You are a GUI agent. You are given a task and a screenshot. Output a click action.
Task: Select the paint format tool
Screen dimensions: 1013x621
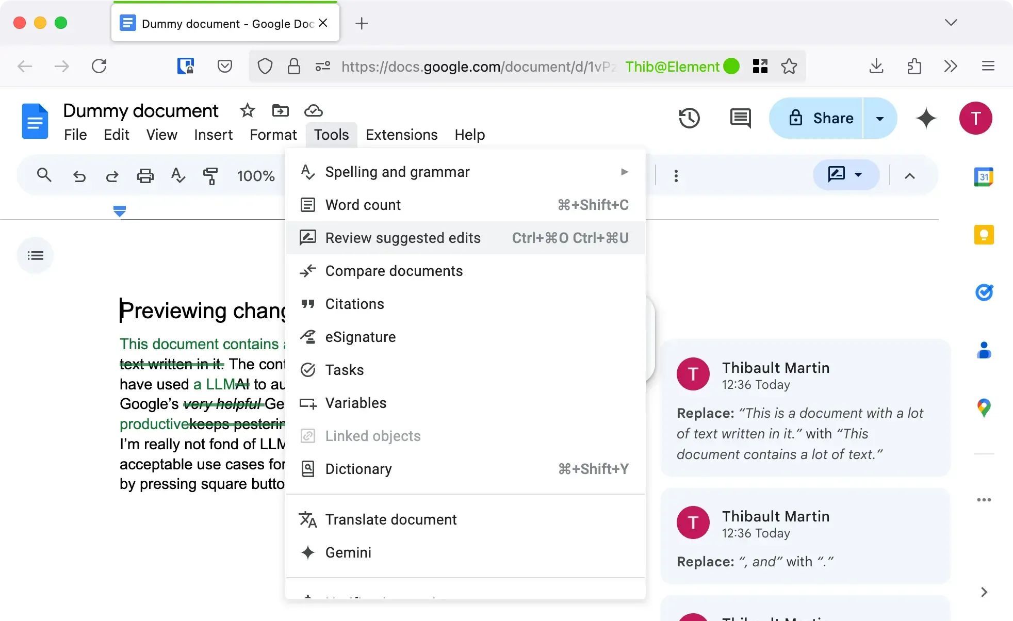211,175
